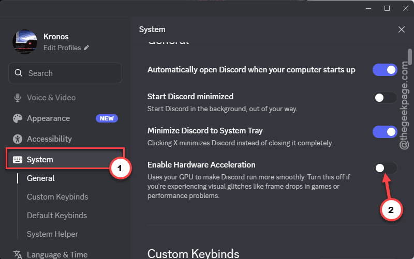Click the Language & Time translate icon
414x259 pixels.
tap(18, 254)
